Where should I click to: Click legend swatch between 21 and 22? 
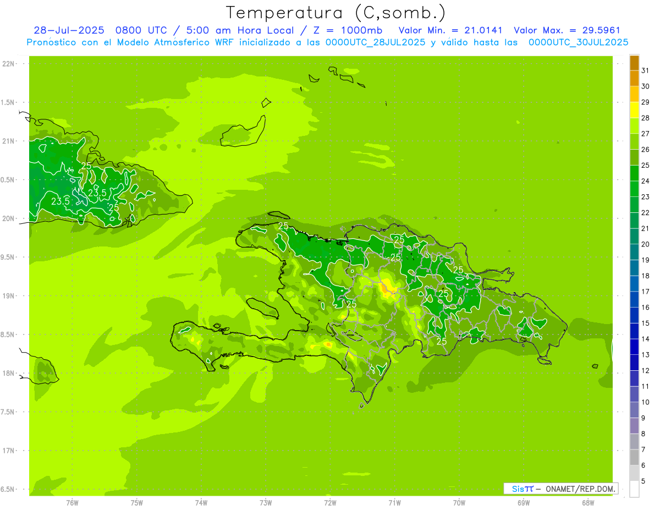(x=634, y=221)
